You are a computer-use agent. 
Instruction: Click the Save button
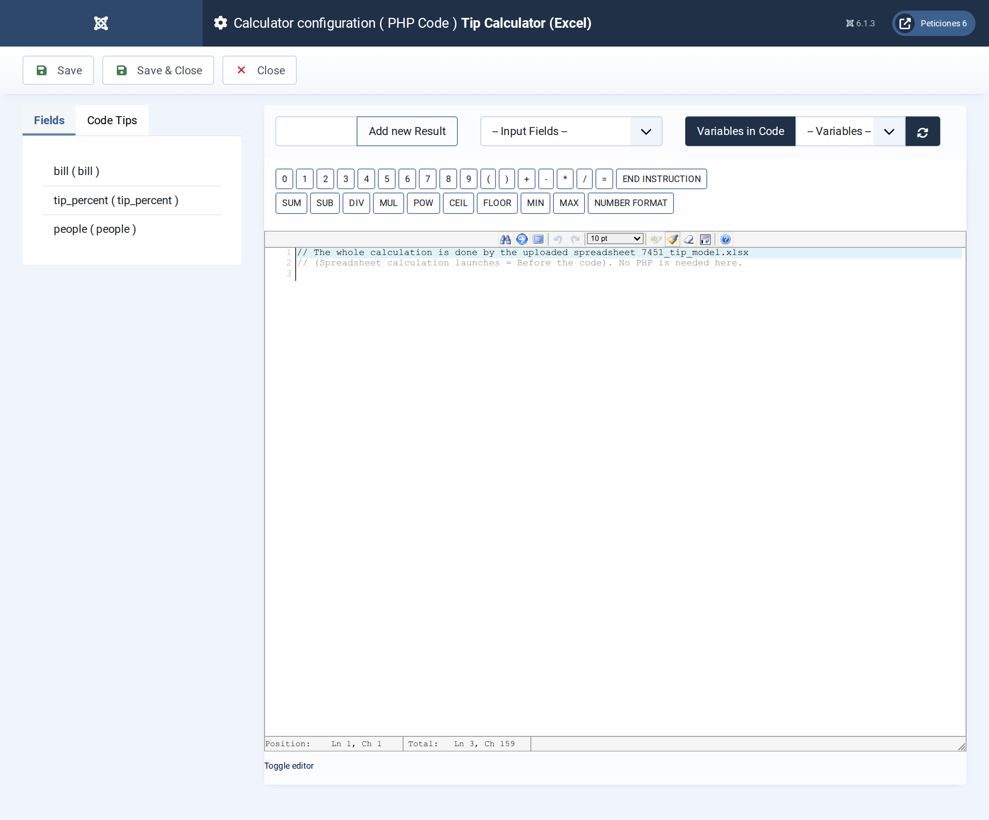click(x=58, y=70)
